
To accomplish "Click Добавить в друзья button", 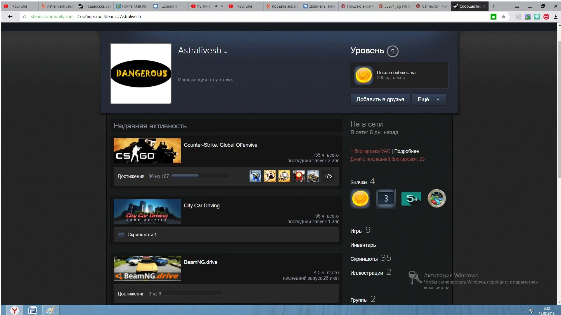I will click(x=380, y=99).
